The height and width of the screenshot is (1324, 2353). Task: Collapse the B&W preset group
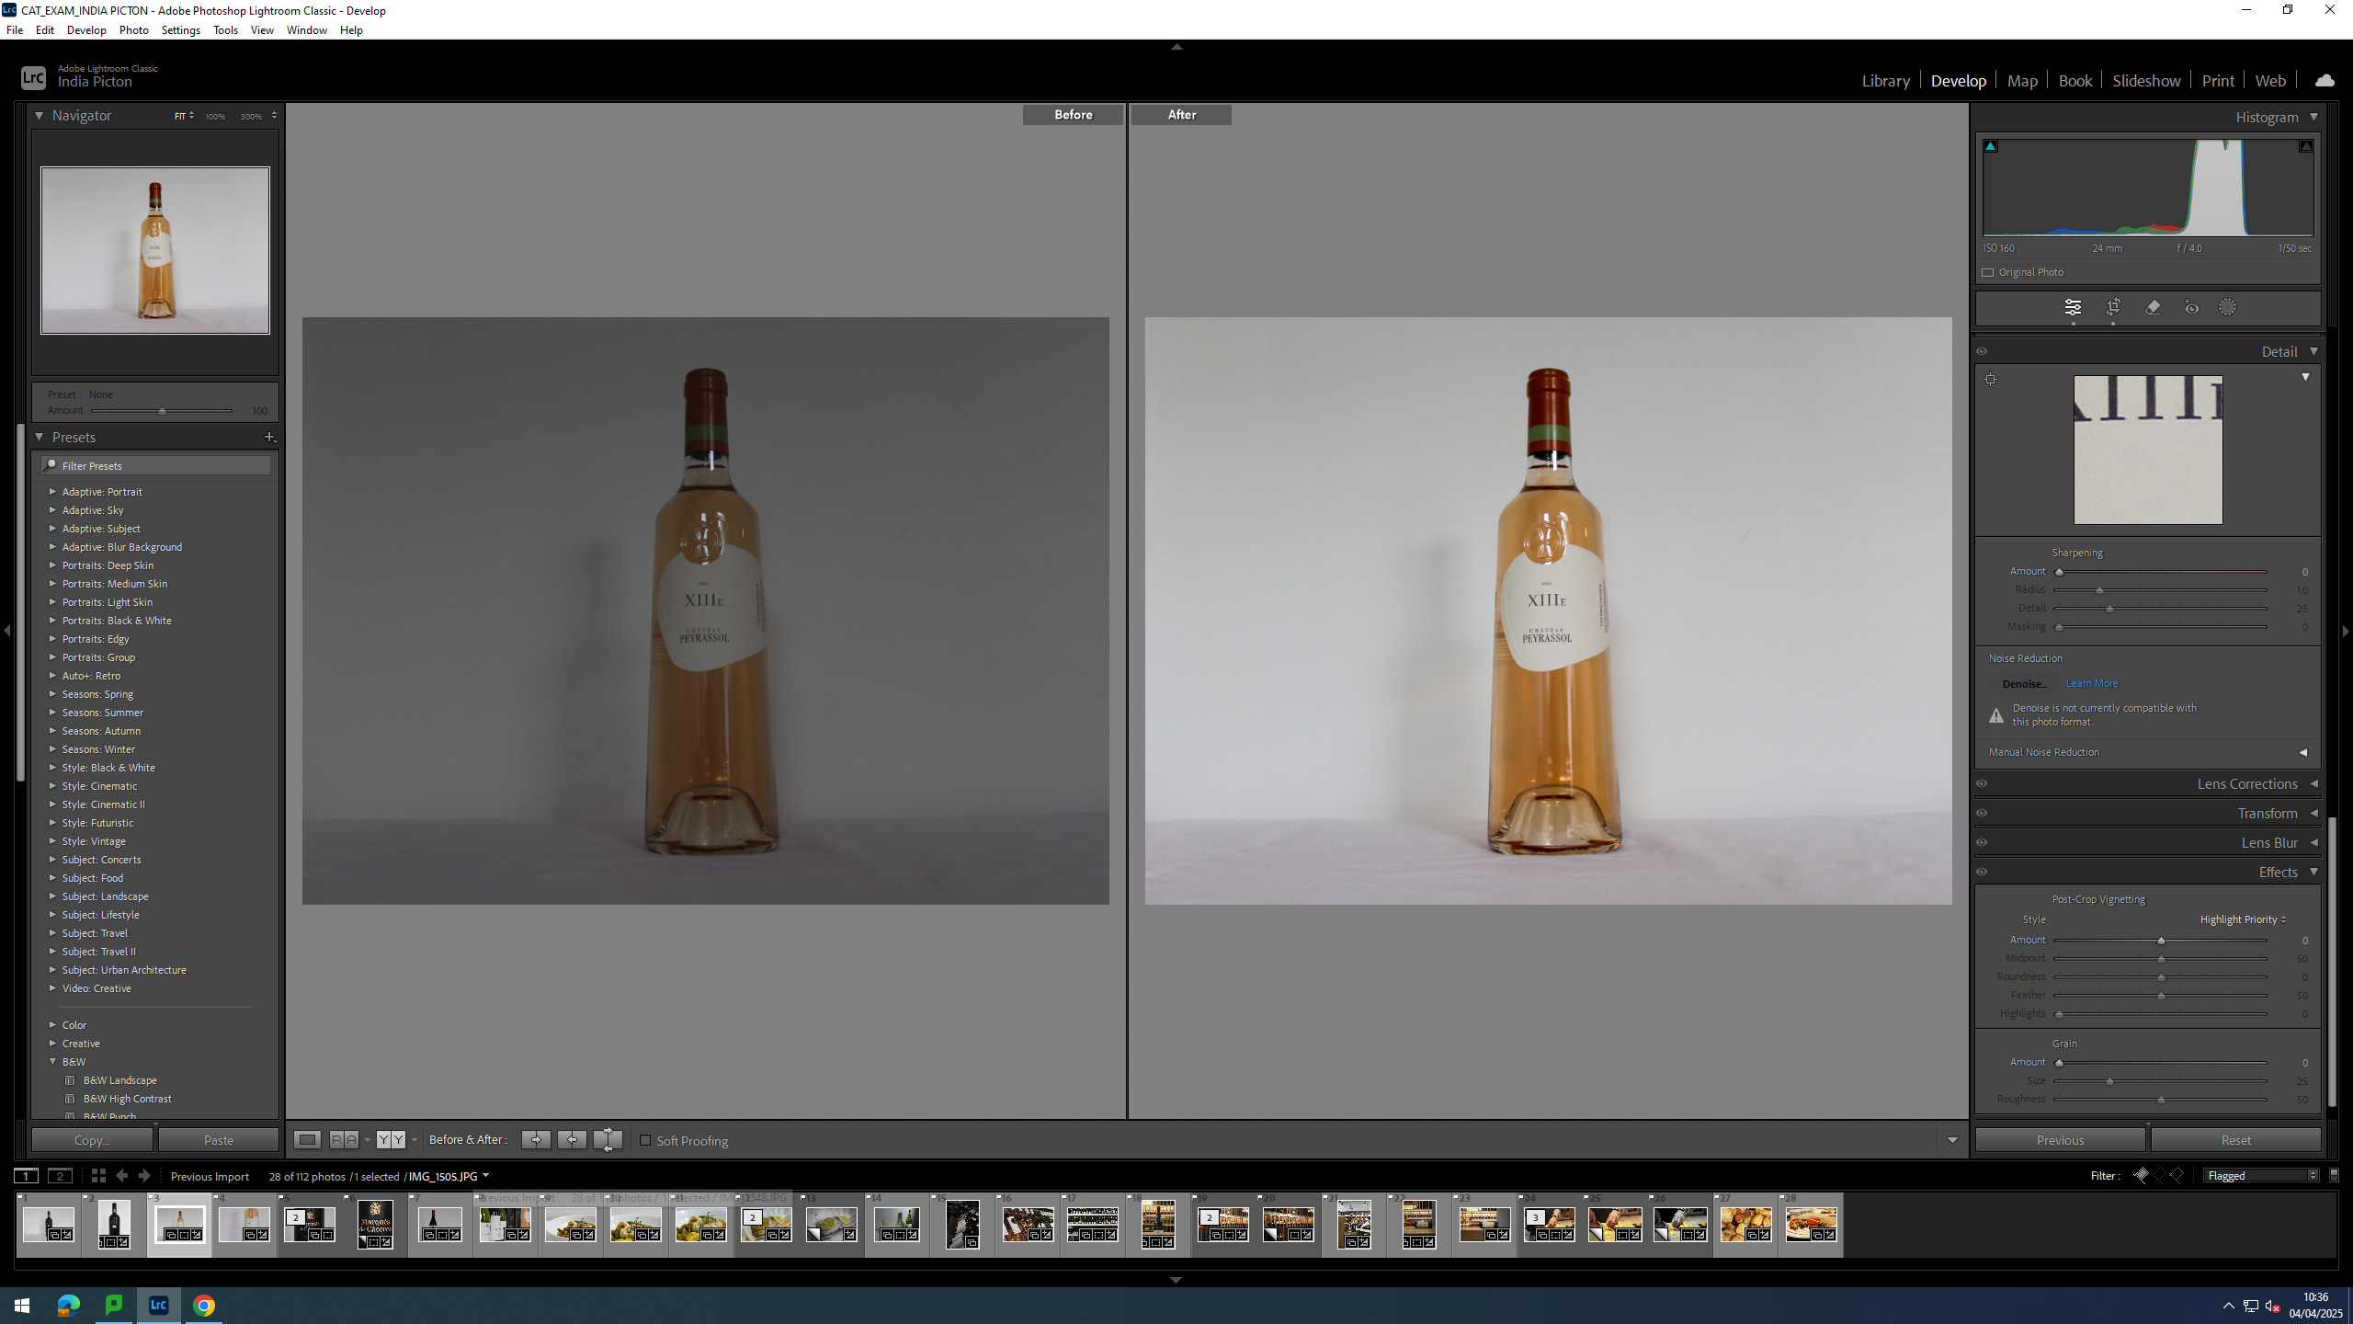pyautogui.click(x=52, y=1062)
